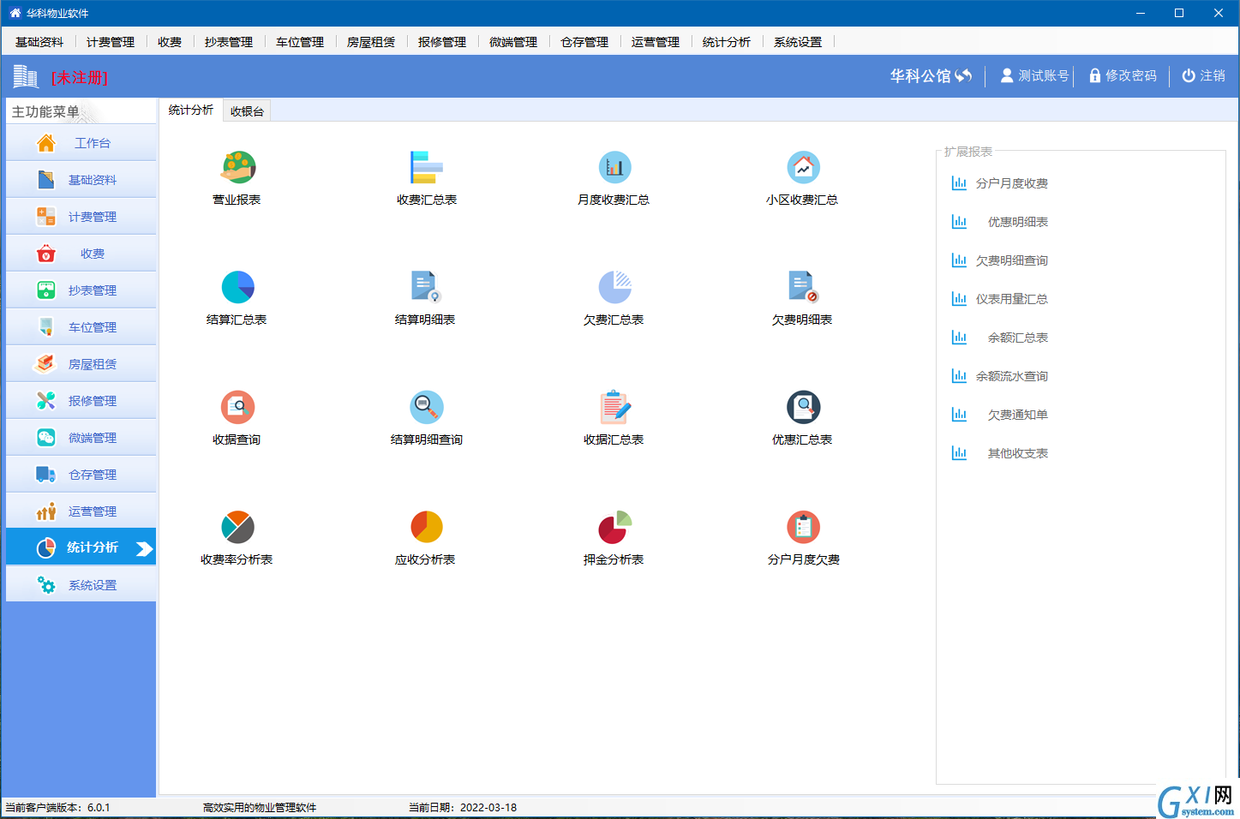
Task: Open the 结算明细表 document icon
Action: [x=426, y=287]
